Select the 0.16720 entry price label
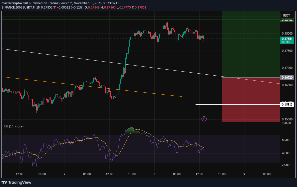The width and height of the screenshot is (297, 187). tap(287, 78)
